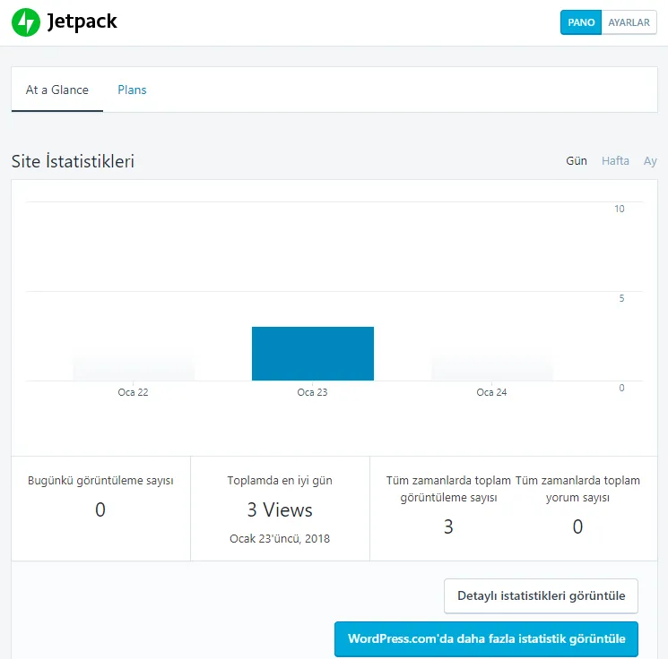
Task: Open WordPress.com'da daha fazla istatistik görüntüle
Action: tap(486, 639)
